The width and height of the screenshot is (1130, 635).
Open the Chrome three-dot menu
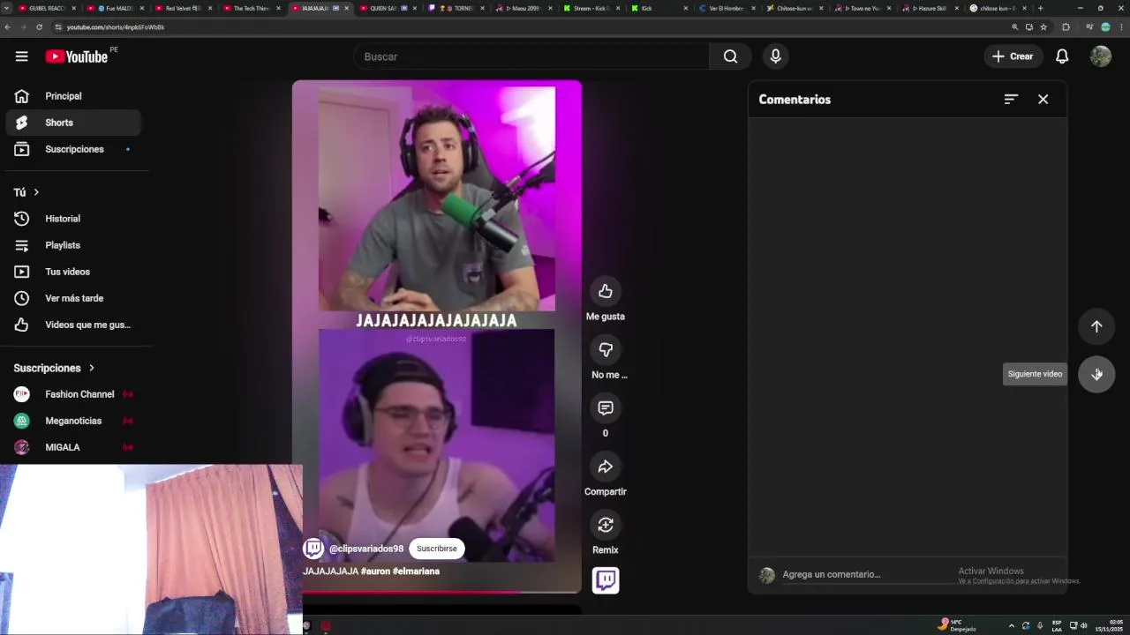[x=1120, y=27]
